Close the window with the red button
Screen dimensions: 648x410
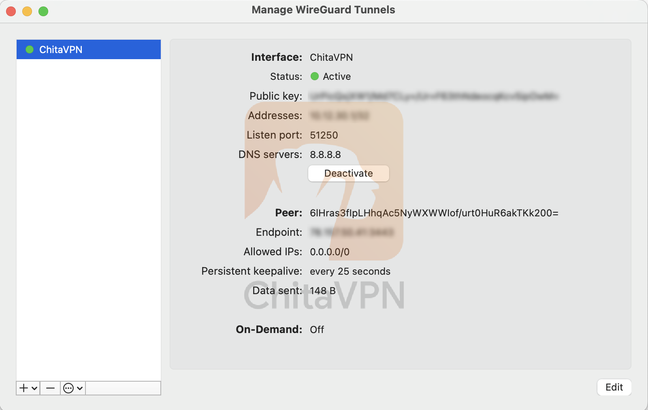tap(11, 11)
